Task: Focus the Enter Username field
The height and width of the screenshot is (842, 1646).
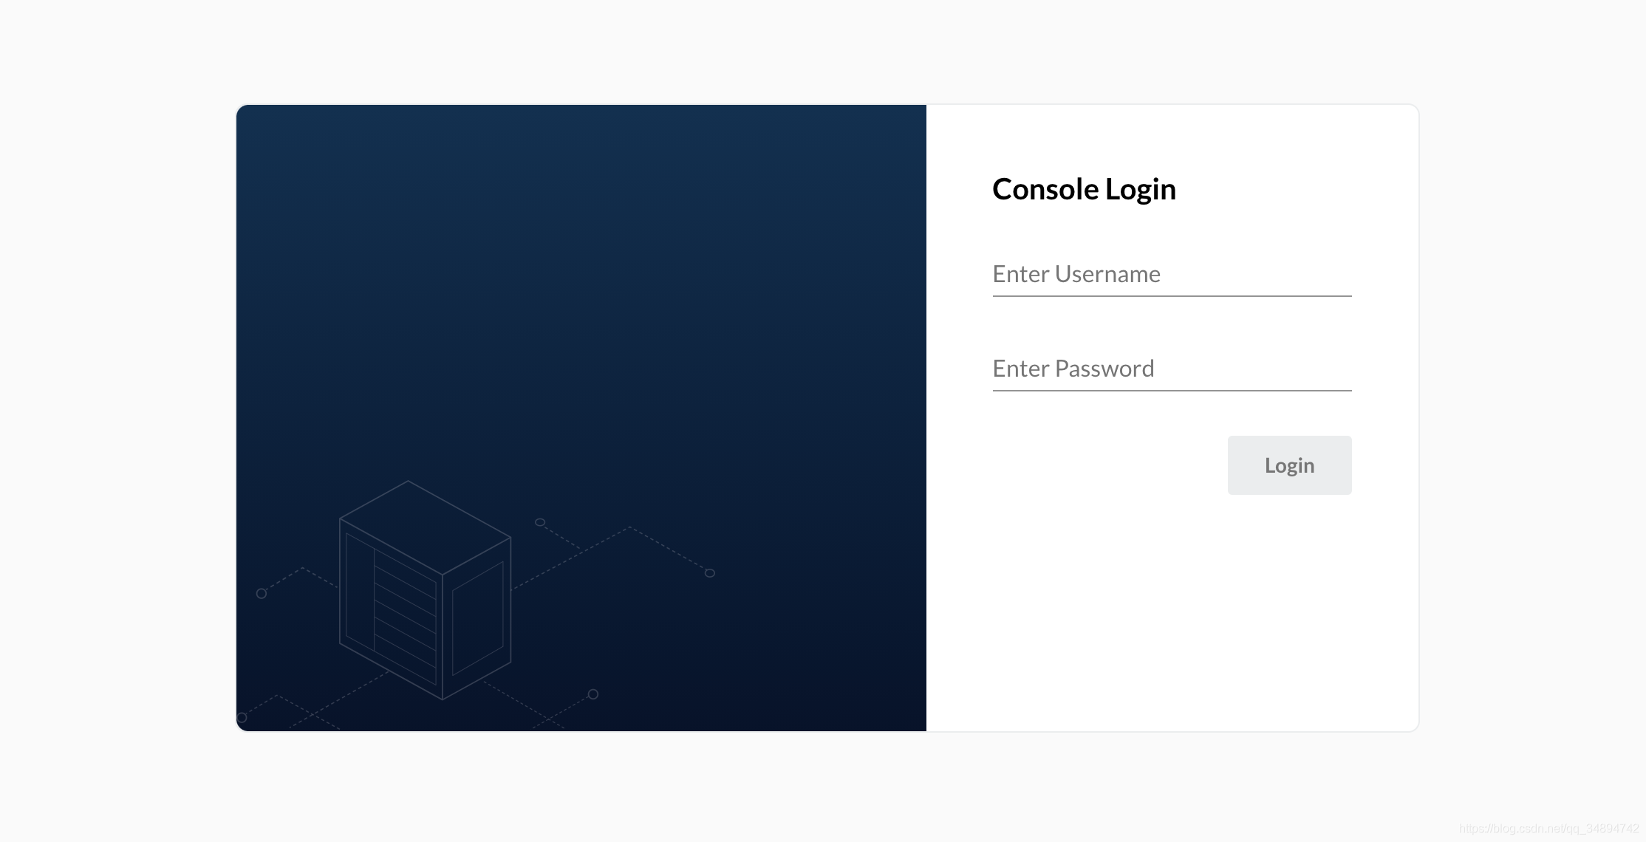Action: [1172, 275]
